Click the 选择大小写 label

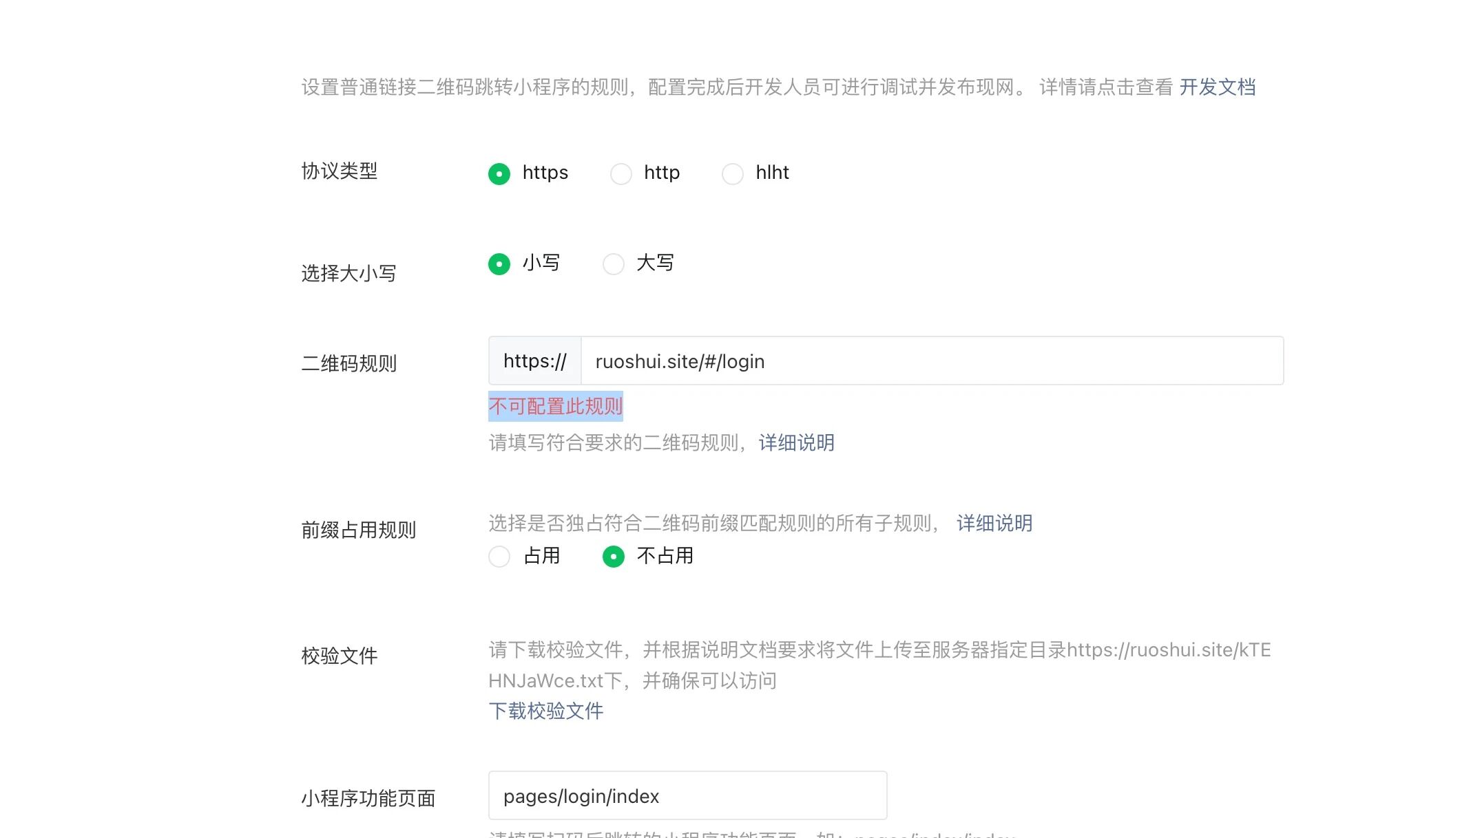(348, 273)
